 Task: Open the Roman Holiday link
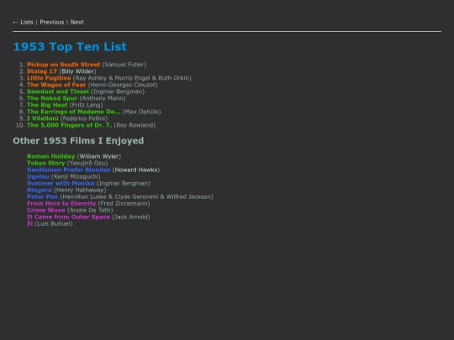click(x=51, y=156)
